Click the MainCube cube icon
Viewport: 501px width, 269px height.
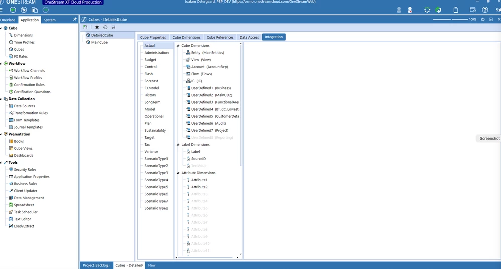pyautogui.click(x=88, y=42)
